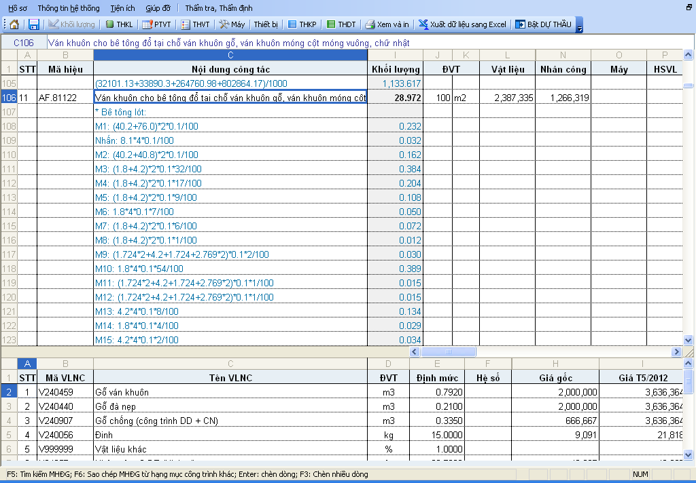Screen dimensions: 696x483
Task: Open the Giúp đỡ menu
Action: point(158,8)
